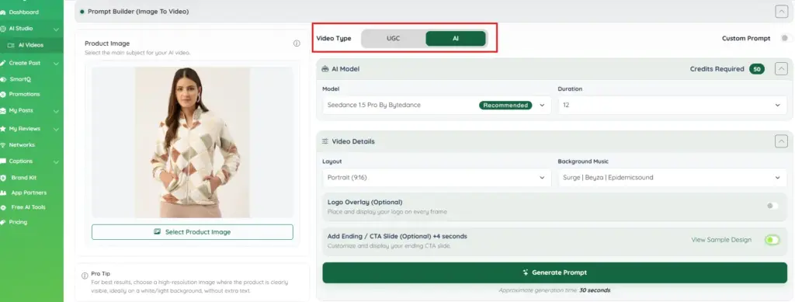Click the Dashboard sidebar icon
Screen dimensions: 795x302
3,12
